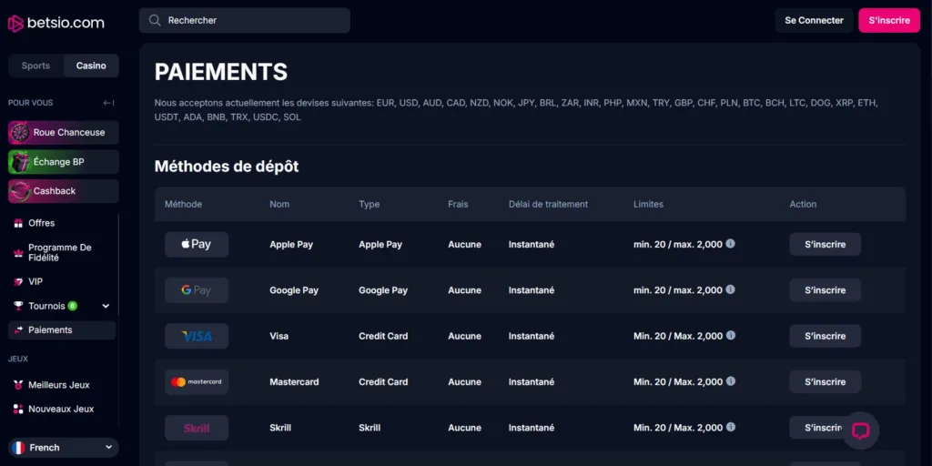
Task: Click the Skrill method logo
Action: tap(197, 428)
